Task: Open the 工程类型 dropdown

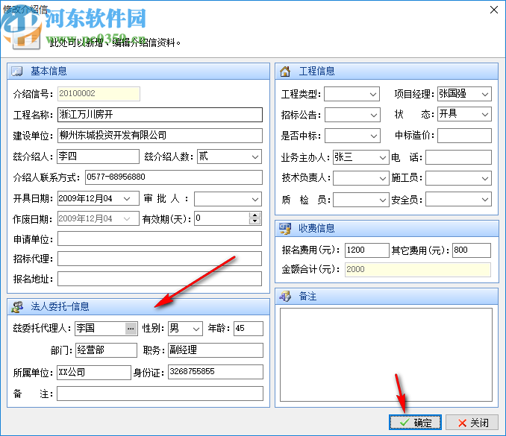Action: (372, 95)
